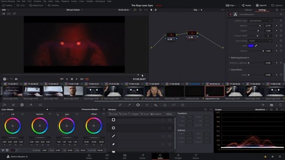This screenshot has width=285, height=160.
Task: Toggle the OpenFX panel
Action: point(261,5)
